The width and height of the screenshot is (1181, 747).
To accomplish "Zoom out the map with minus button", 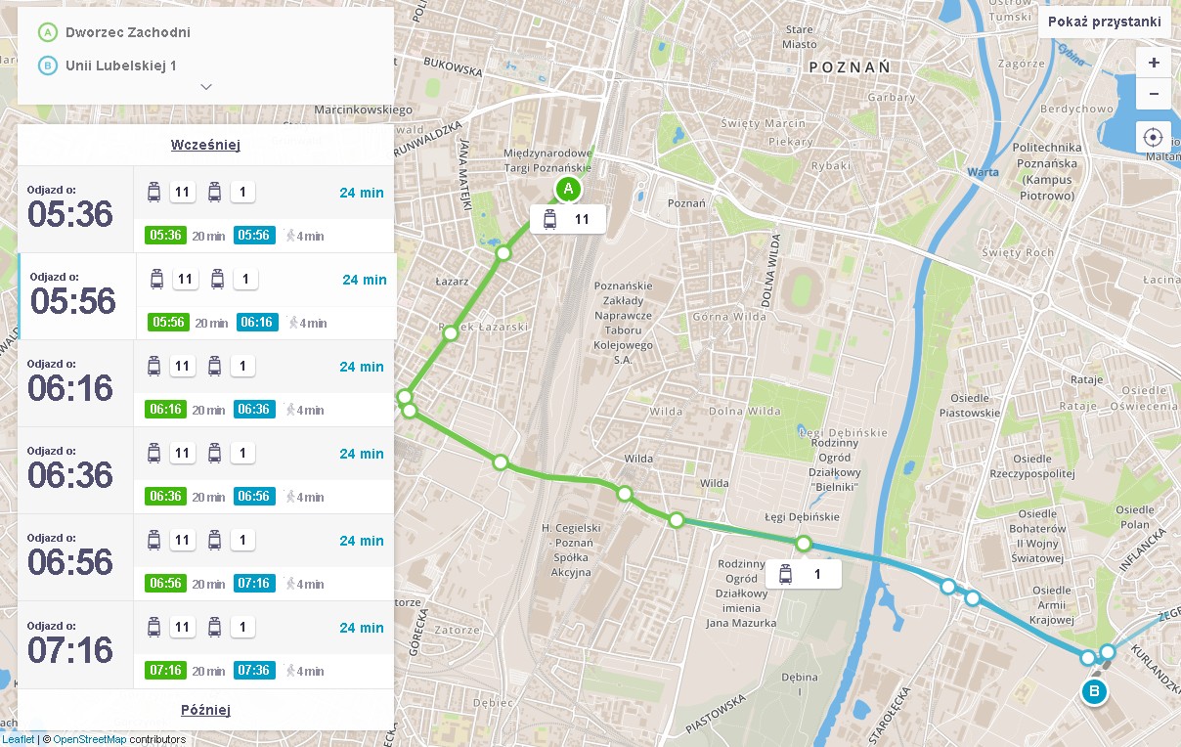I will [x=1153, y=94].
